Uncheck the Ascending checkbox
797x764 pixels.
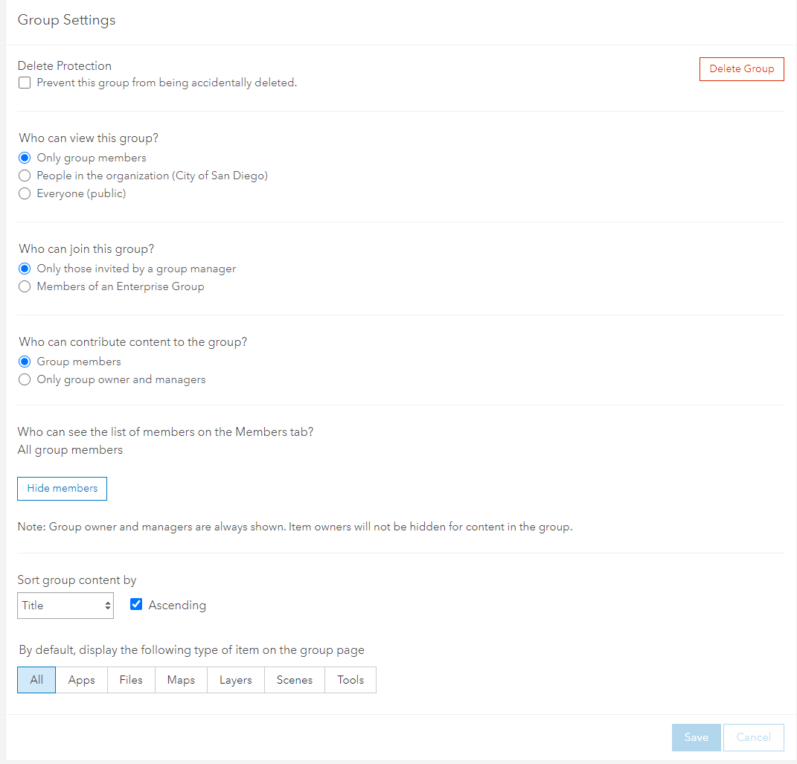coord(136,605)
